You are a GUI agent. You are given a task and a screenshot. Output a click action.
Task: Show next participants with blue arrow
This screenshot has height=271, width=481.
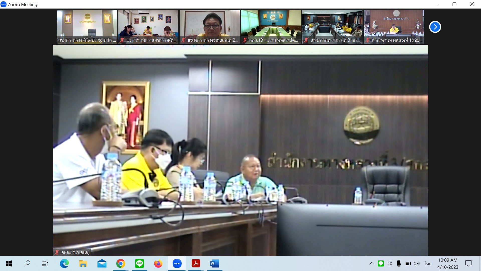coord(435,27)
